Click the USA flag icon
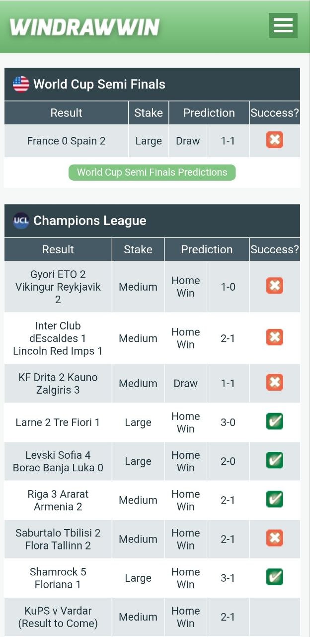 21,84
